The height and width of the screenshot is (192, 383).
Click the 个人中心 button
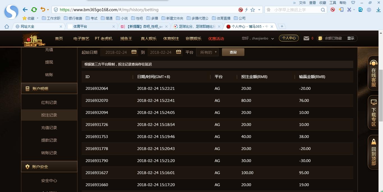tap(289, 38)
